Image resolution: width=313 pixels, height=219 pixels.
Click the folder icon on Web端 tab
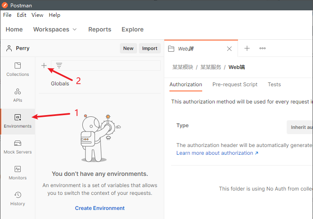click(171, 49)
